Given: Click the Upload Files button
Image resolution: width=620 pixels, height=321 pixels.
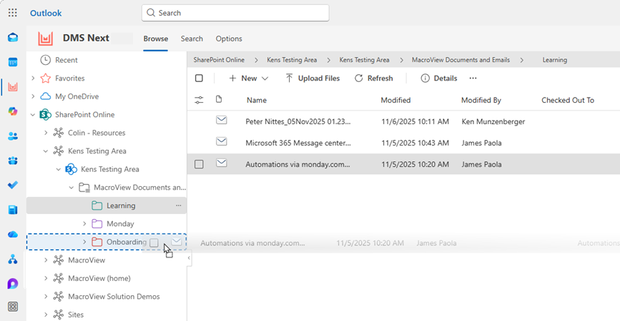Looking at the screenshot, I should 313,78.
